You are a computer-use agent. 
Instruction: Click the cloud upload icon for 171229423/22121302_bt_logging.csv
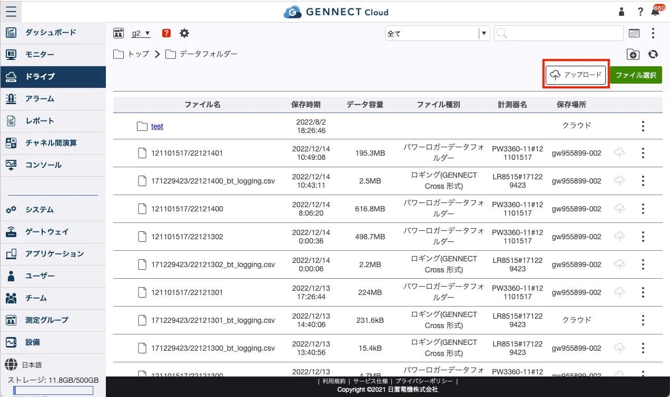point(620,264)
